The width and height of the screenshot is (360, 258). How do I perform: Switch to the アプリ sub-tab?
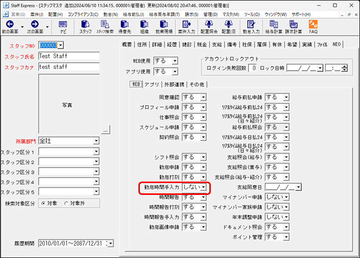coord(152,85)
